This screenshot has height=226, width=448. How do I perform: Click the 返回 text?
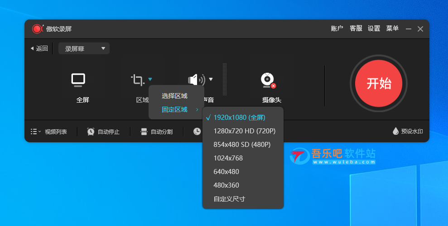tap(42, 48)
